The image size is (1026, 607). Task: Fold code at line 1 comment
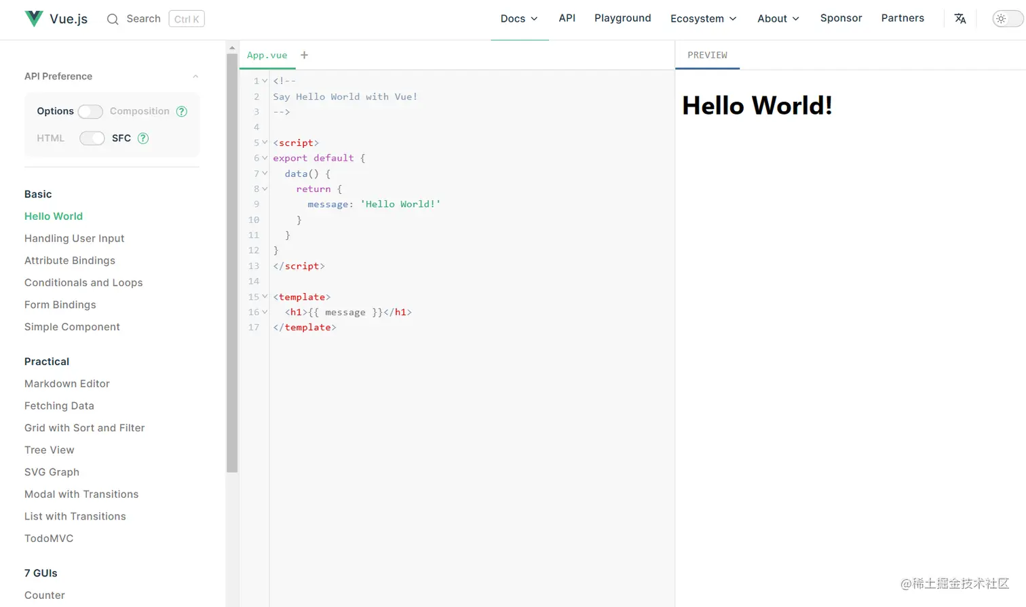pyautogui.click(x=265, y=81)
